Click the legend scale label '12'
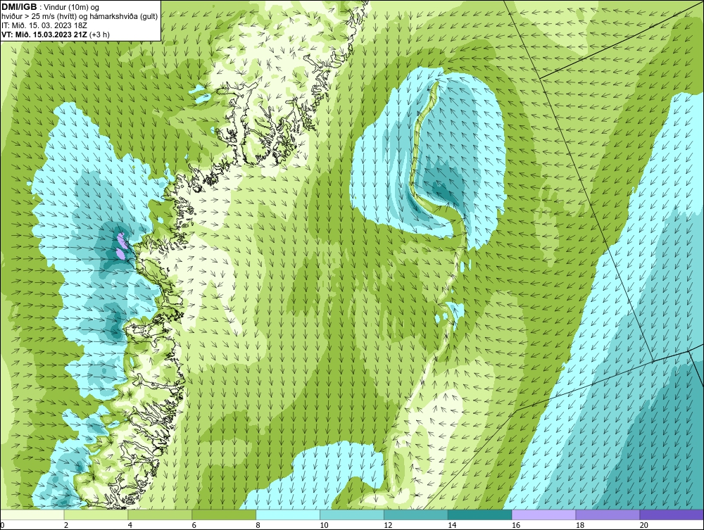The height and width of the screenshot is (530, 704). pyautogui.click(x=388, y=525)
